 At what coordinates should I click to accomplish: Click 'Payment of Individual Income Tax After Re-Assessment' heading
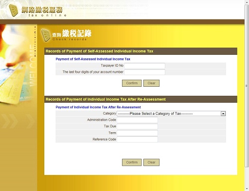coord(98,107)
